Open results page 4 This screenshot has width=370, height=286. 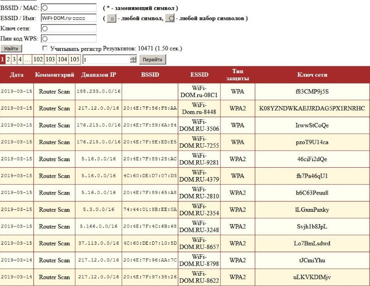point(20,59)
